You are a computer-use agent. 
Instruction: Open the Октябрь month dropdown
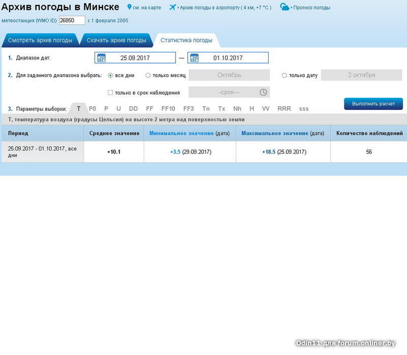point(229,75)
